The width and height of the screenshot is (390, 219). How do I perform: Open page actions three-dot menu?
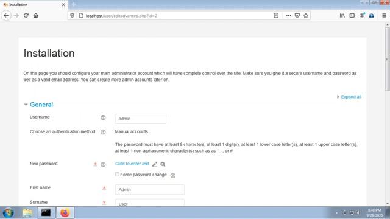tap(288, 15)
